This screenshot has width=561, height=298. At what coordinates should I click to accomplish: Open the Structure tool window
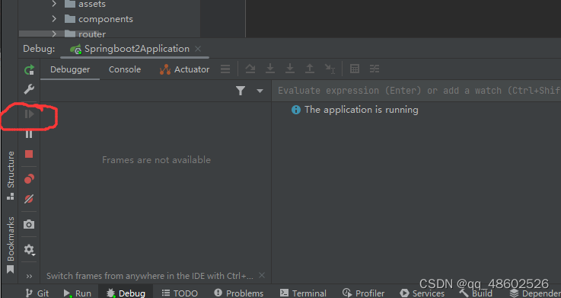(x=11, y=175)
